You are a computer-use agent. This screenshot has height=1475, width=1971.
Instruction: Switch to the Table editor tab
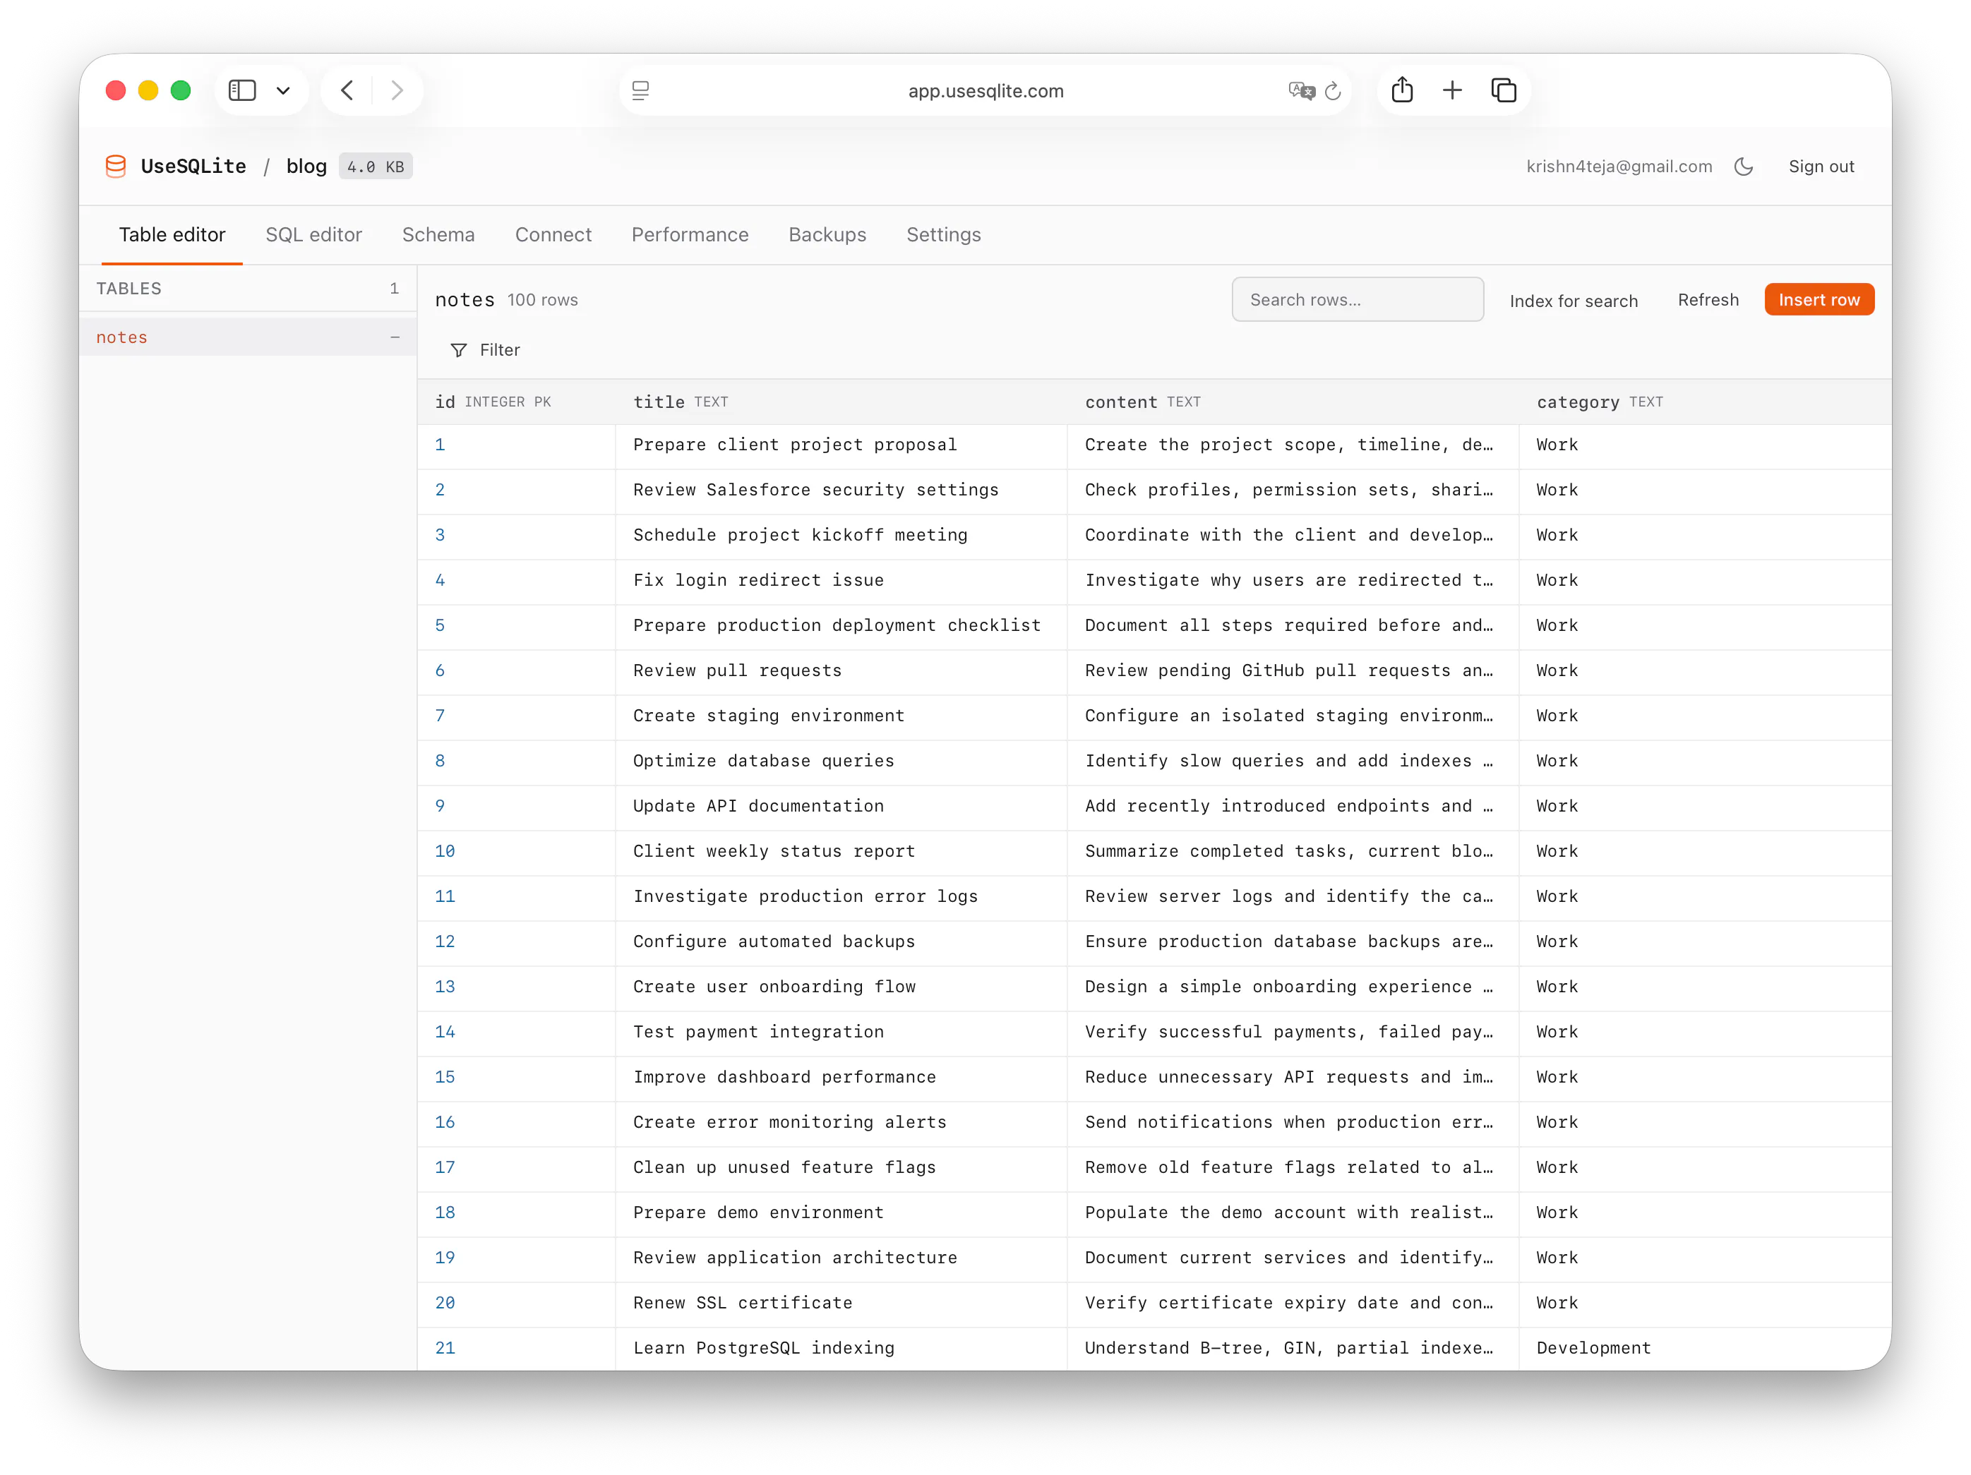point(172,234)
